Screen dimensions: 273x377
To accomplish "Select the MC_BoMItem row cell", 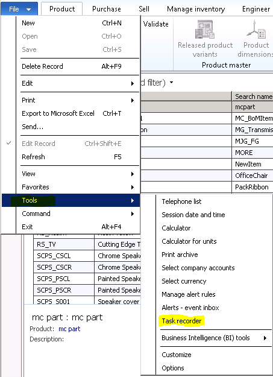I will coord(253,118).
